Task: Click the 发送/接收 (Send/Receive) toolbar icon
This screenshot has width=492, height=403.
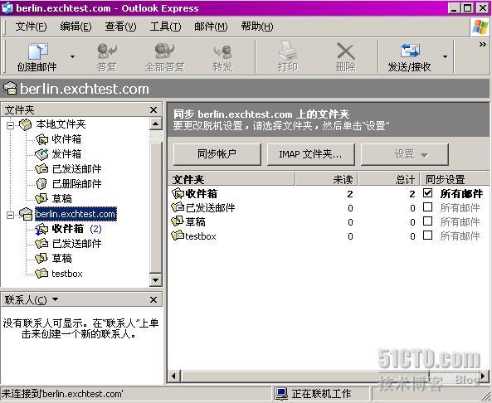Action: pyautogui.click(x=410, y=51)
